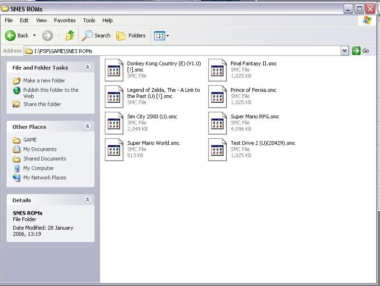Select the Super Mario World.smc filename

[153, 143]
